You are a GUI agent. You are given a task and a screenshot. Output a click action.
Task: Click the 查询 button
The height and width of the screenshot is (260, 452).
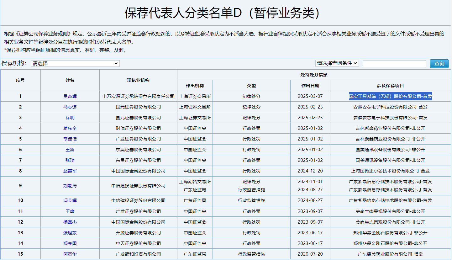pos(439,63)
